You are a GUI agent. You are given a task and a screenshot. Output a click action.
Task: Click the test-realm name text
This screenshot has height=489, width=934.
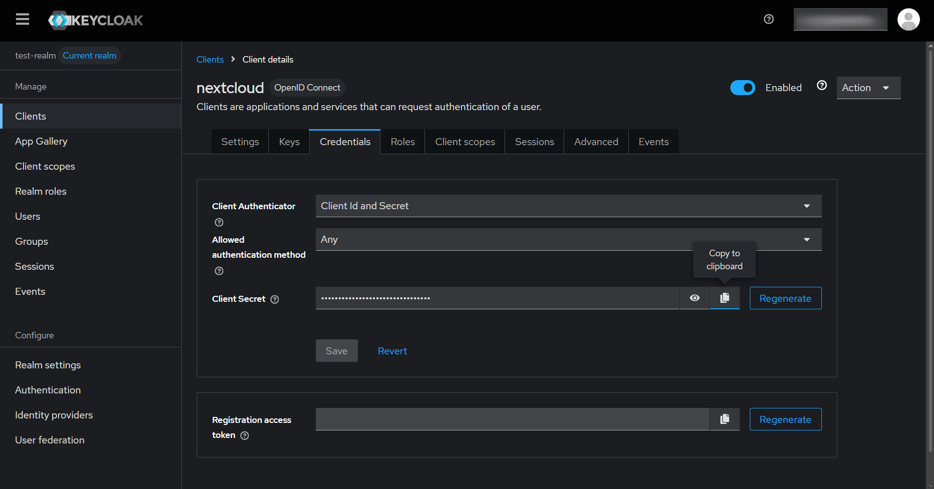(x=35, y=56)
